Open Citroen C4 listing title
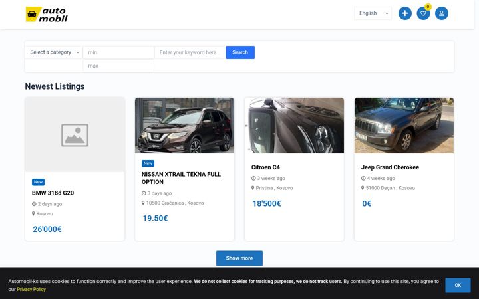This screenshot has height=299, width=479. pos(265,167)
